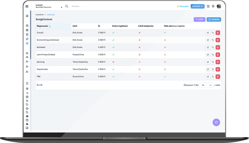Open the notifications bell
The image size is (249, 143).
click(x=213, y=6)
